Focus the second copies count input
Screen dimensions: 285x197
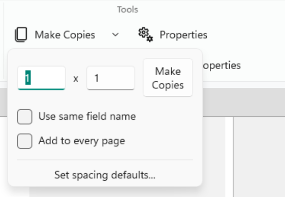coord(111,78)
